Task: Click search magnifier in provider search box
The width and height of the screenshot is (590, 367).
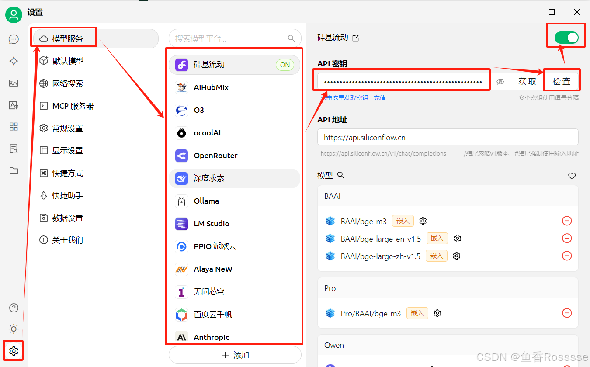Action: (292, 38)
